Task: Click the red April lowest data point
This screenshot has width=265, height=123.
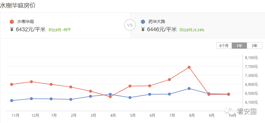Action: 110,97
